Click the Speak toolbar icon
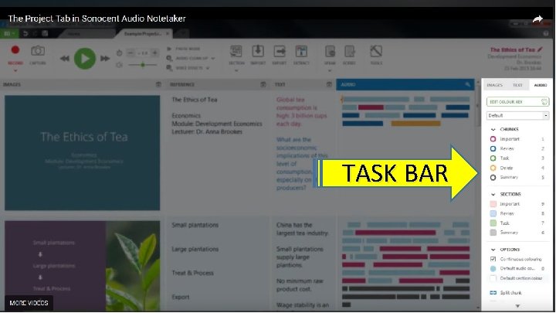 point(330,52)
